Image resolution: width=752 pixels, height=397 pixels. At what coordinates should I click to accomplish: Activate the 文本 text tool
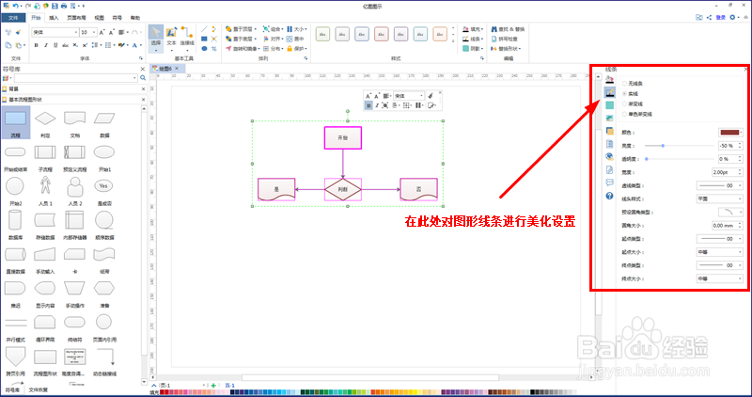[x=171, y=39]
